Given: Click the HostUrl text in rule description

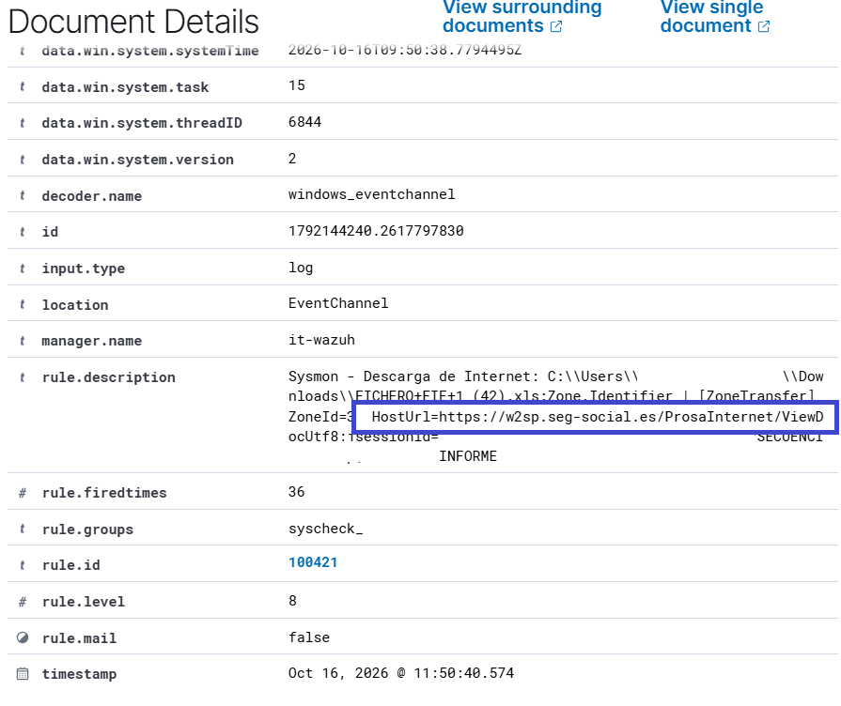Looking at the screenshot, I should coord(597,417).
